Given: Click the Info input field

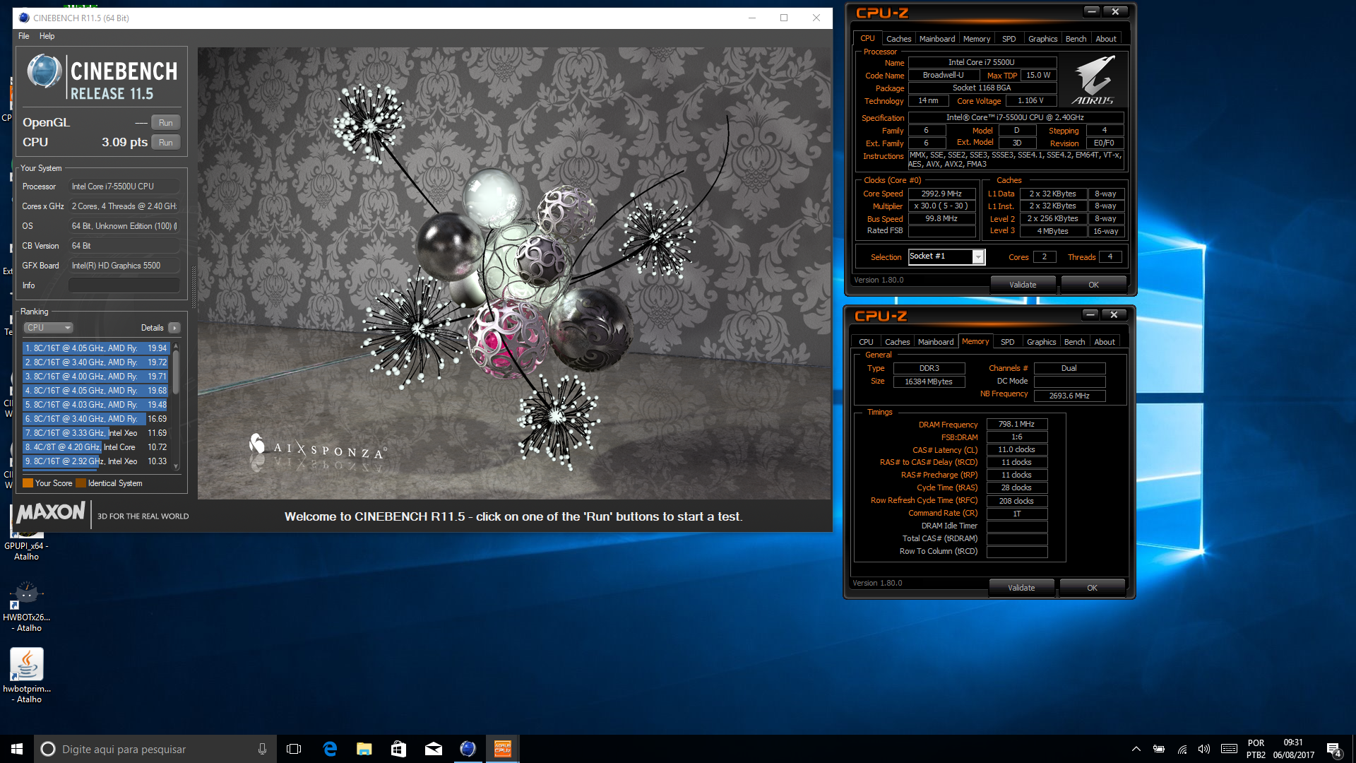Looking at the screenshot, I should coord(124,285).
